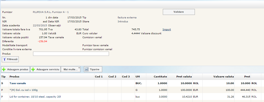The height and width of the screenshot is (102, 264).
Task: Sort by the Cantitate column header
Action: pyautogui.click(x=160, y=76)
